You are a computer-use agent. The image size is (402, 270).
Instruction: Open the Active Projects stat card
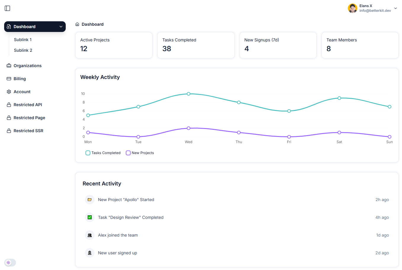(114, 45)
